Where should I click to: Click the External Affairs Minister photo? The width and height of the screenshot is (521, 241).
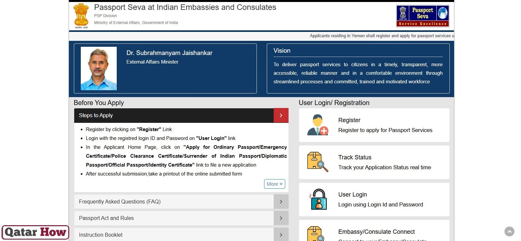[99, 68]
